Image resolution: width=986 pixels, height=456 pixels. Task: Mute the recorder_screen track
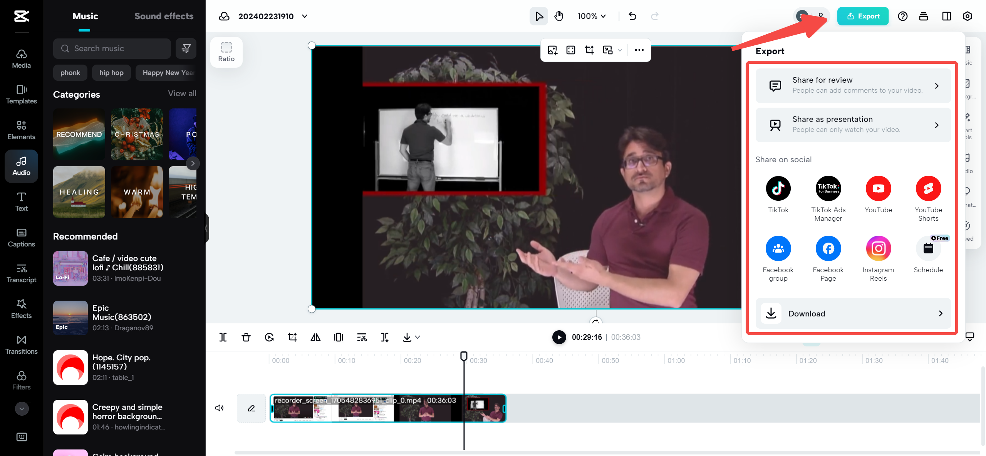tap(219, 408)
